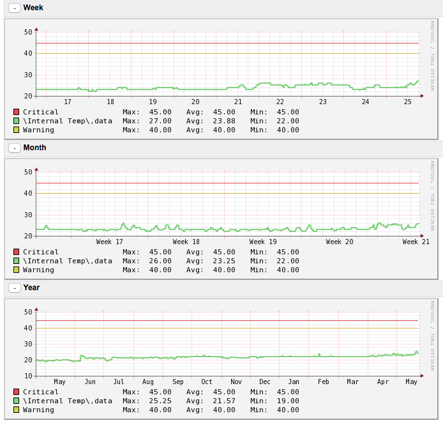Click day '25' axis label in Week graph
Image resolution: width=443 pixels, height=425 pixels.
(408, 102)
